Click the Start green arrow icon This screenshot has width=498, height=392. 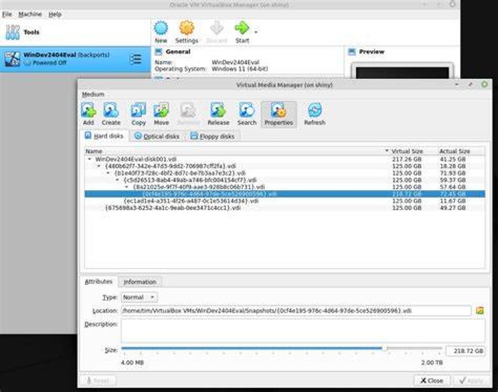point(242,28)
